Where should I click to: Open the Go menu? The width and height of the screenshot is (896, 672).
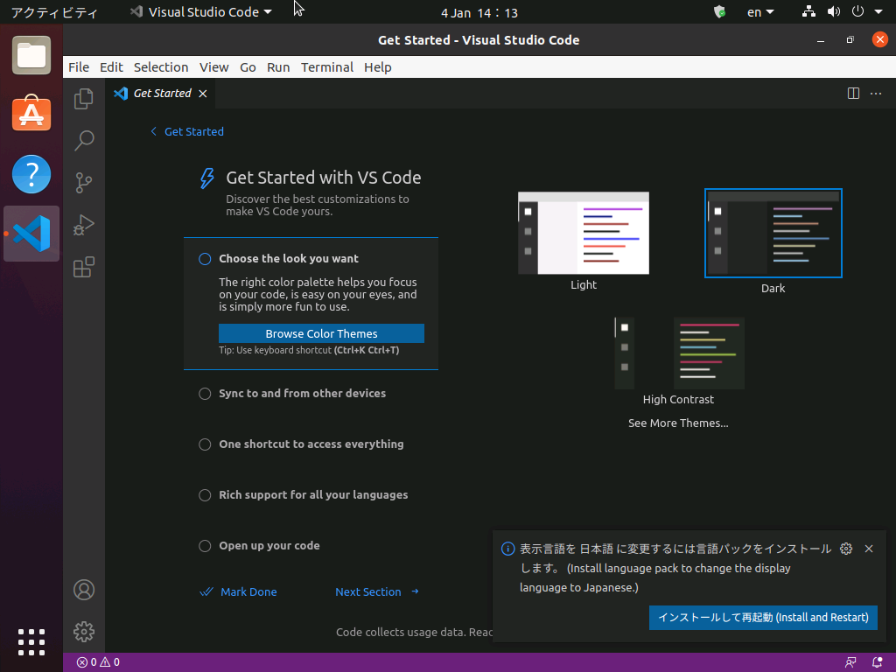pos(248,67)
